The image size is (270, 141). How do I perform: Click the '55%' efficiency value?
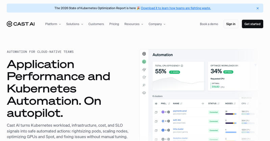[x=161, y=71]
